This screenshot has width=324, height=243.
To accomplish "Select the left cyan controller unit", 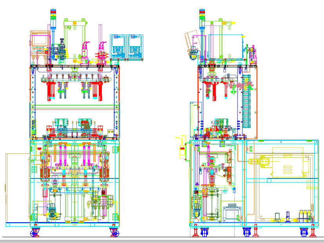I will (x=118, y=47).
